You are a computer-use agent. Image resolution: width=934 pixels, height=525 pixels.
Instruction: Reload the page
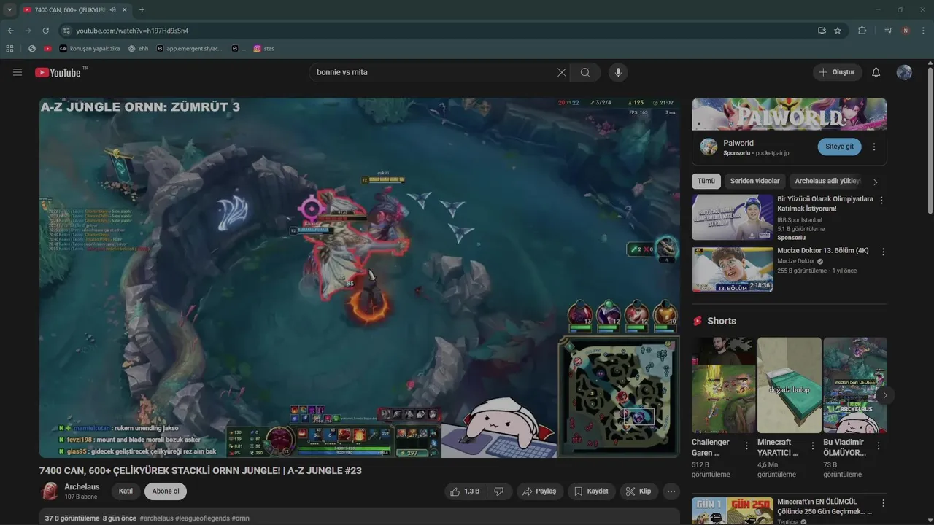pos(45,31)
